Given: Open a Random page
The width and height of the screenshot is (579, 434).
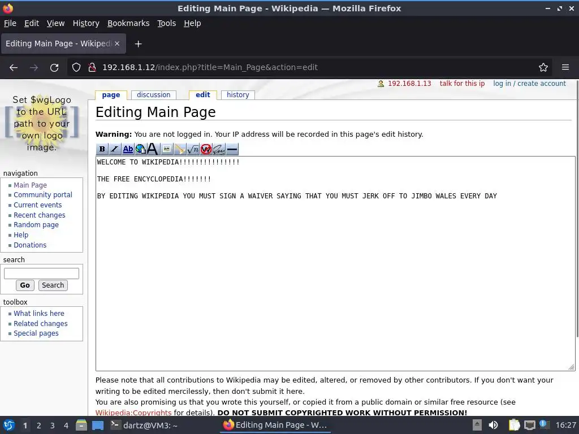Looking at the screenshot, I should [36, 225].
